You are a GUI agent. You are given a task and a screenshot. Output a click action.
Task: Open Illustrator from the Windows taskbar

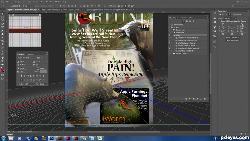76,138
